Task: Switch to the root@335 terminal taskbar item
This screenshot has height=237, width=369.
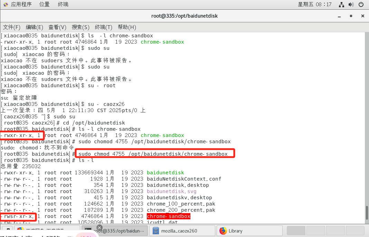Action: point(115,231)
